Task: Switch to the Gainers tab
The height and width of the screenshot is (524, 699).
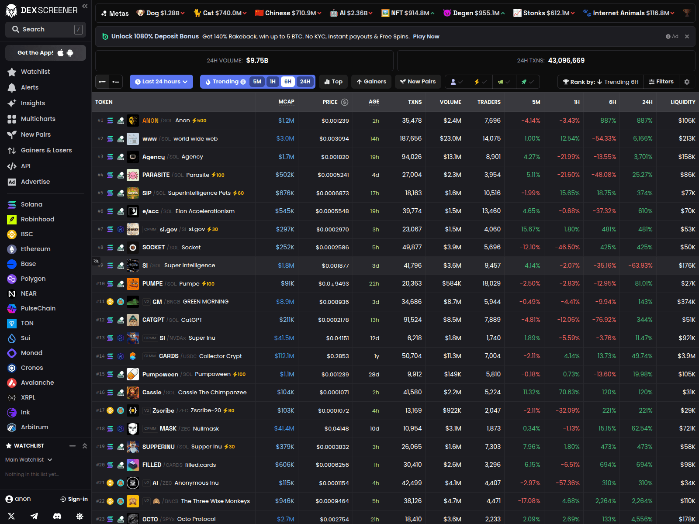Action: pyautogui.click(x=371, y=82)
